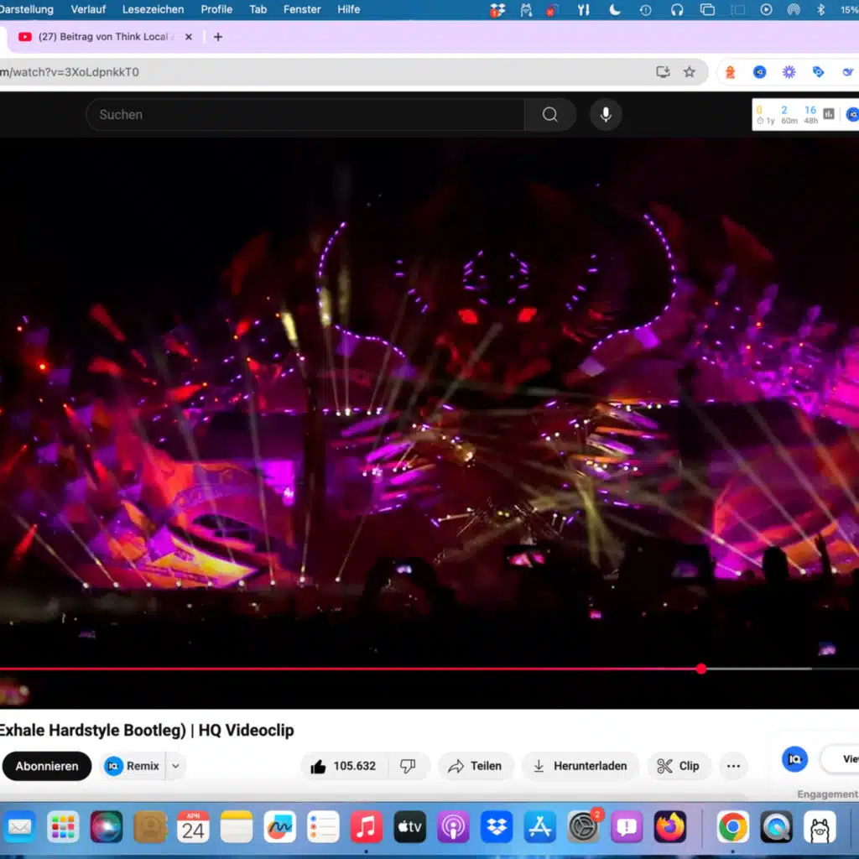Start voice search with microphone icon
Viewport: 859px width, 859px height.
coord(606,115)
